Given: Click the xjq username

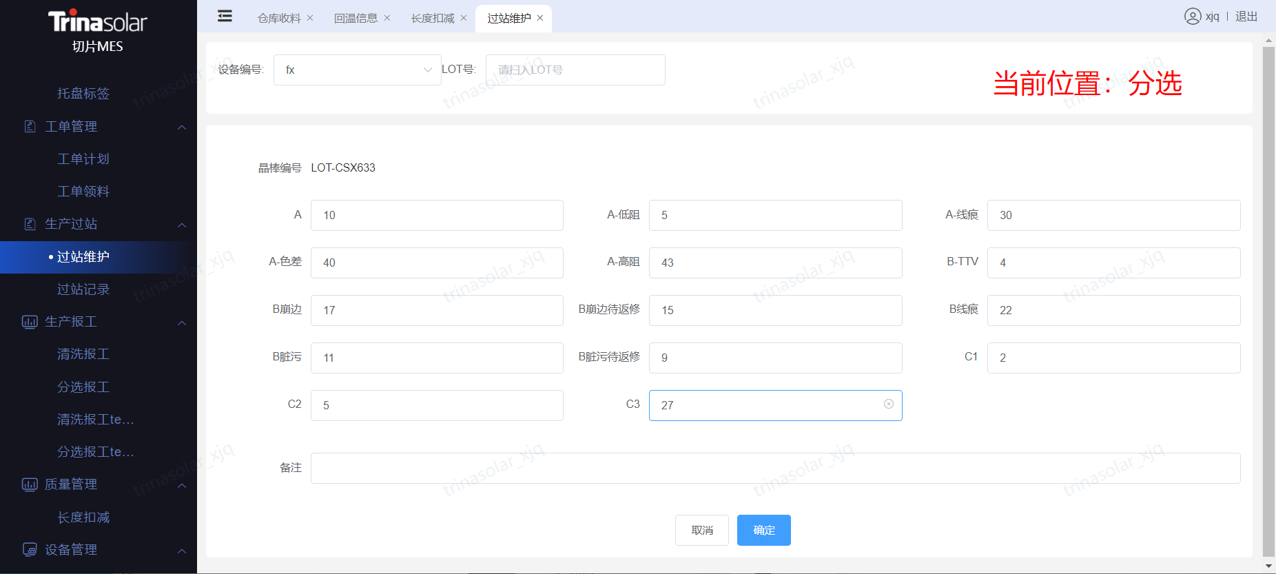Looking at the screenshot, I should pyautogui.click(x=1212, y=17).
